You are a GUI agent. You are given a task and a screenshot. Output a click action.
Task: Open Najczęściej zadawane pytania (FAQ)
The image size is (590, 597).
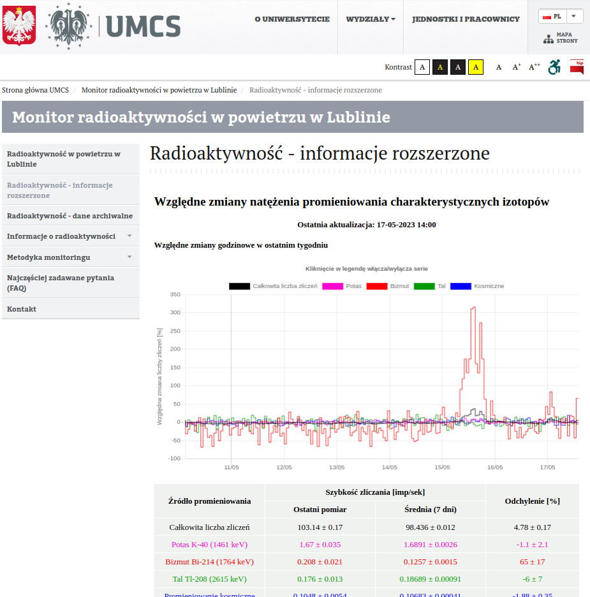[71, 283]
